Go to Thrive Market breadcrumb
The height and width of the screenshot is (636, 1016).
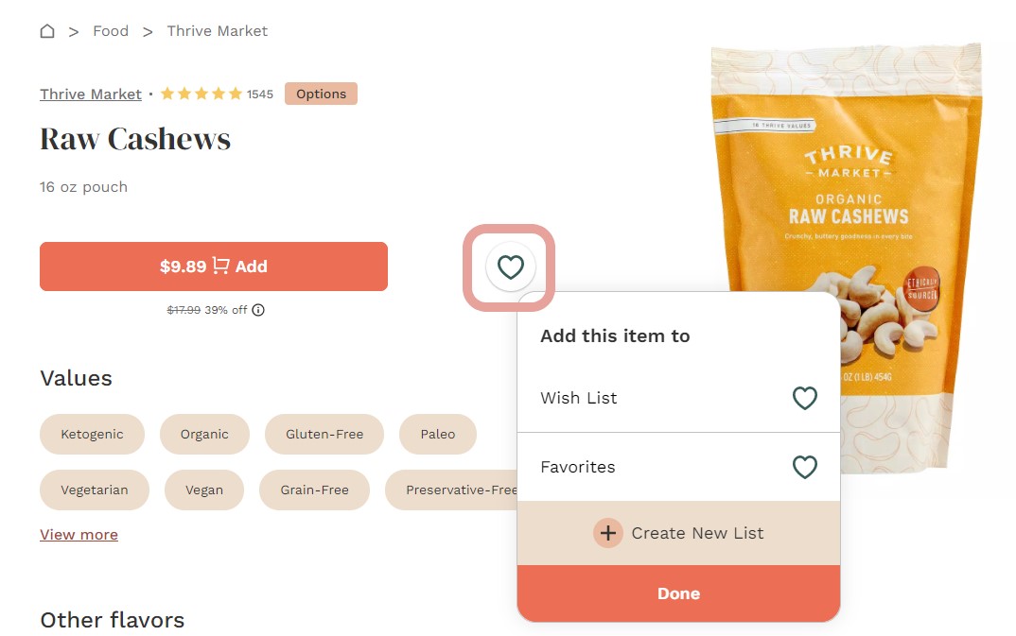218,31
